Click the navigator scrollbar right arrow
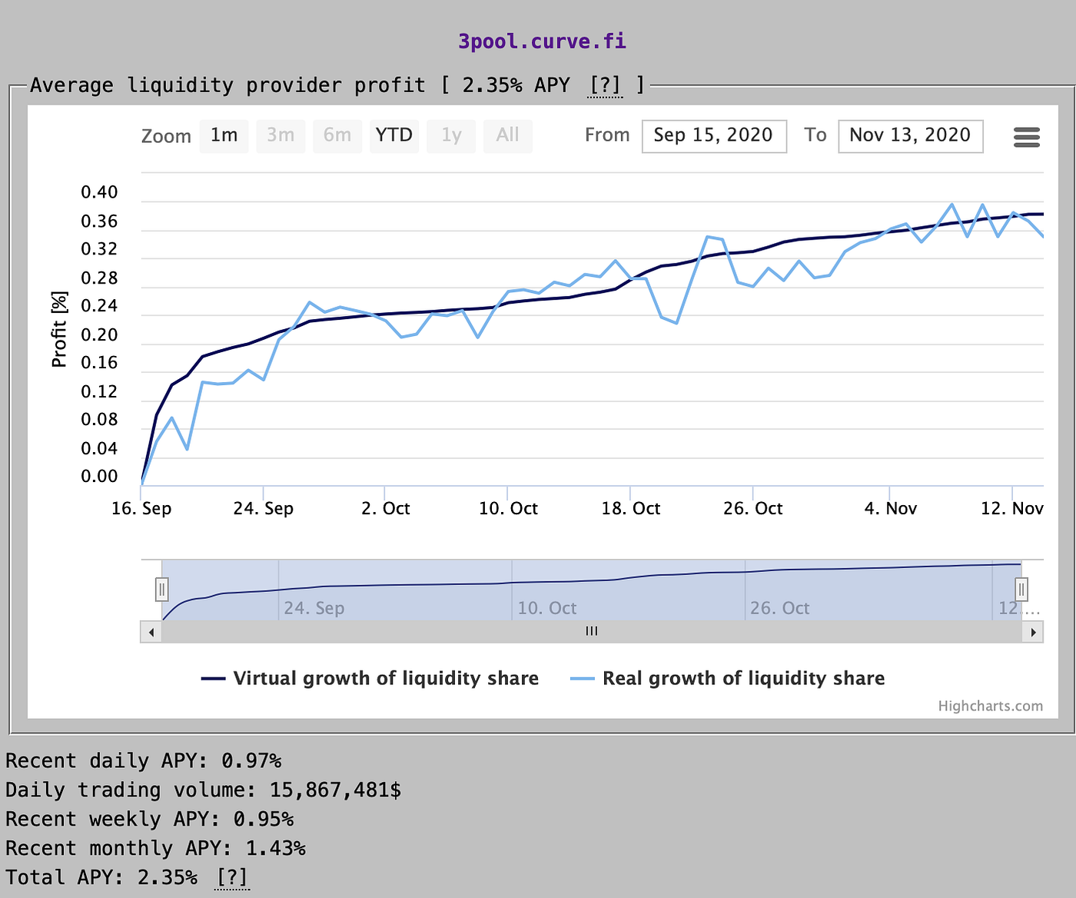 [1033, 632]
